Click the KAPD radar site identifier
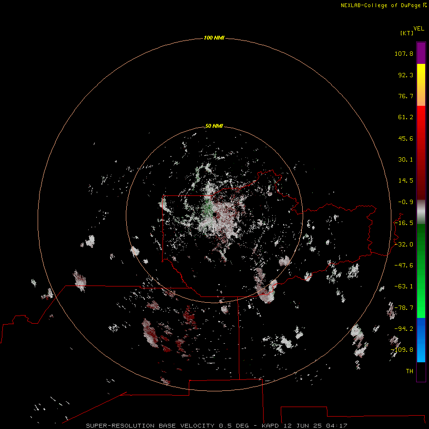The image size is (429, 429). click(x=270, y=426)
